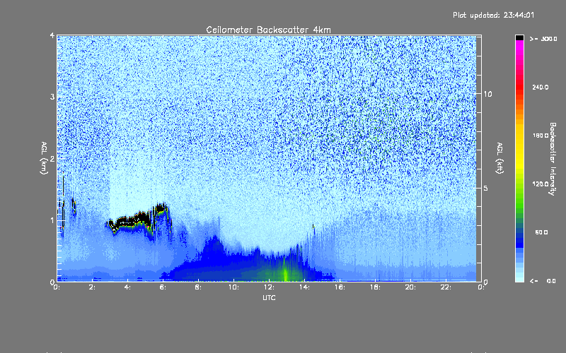
Task: Select the '20:' UTC tick label
Action: pos(410,287)
